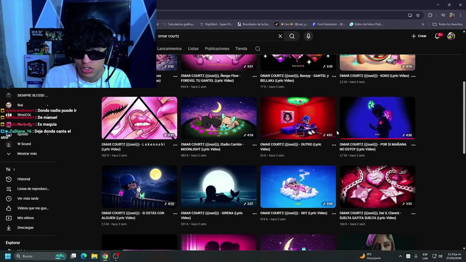The width and height of the screenshot is (466, 262).
Task: Open the Chrome three-dot menu
Action: [461, 15]
